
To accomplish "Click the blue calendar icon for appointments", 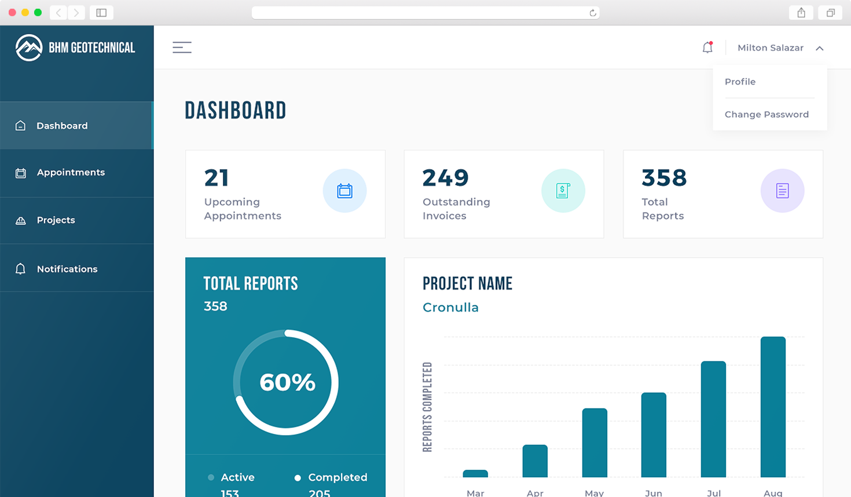I will coord(344,191).
